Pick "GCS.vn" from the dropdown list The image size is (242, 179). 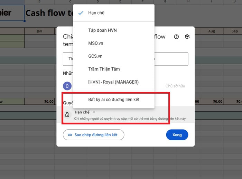click(95, 56)
